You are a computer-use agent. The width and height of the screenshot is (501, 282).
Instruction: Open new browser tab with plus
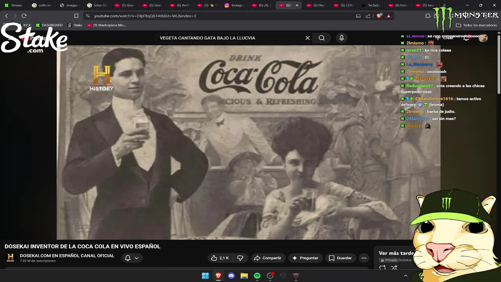(x=444, y=5)
